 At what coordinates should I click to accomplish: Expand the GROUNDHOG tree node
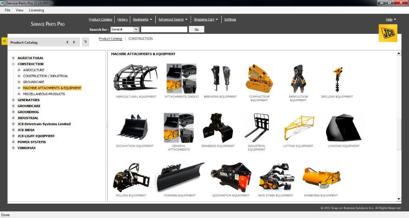[13, 112]
